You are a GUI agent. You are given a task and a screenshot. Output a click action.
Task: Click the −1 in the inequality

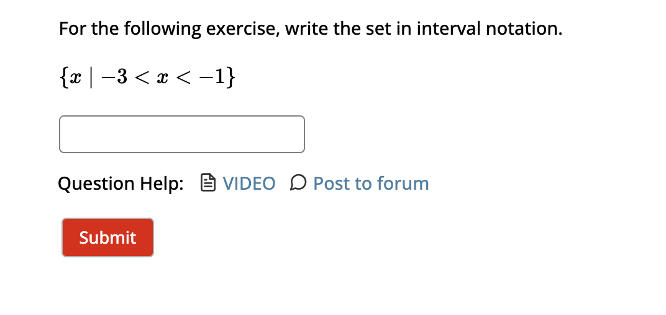point(210,78)
